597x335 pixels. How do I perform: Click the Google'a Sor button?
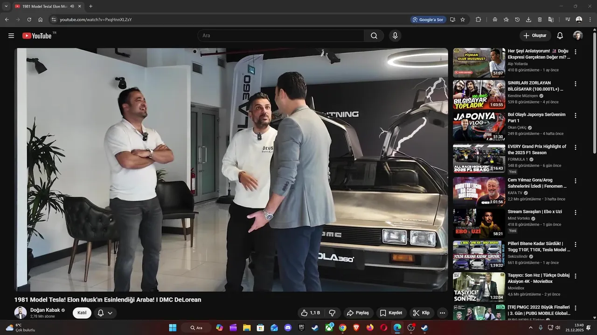[428, 20]
